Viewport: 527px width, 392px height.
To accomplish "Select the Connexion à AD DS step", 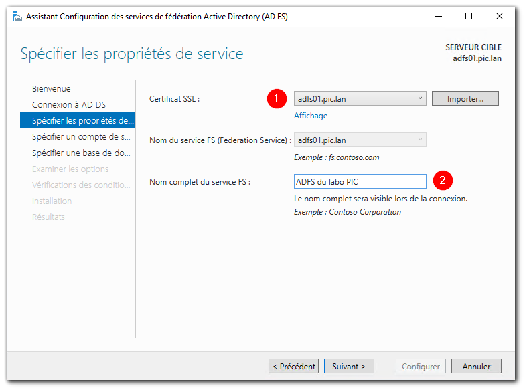I will point(69,104).
